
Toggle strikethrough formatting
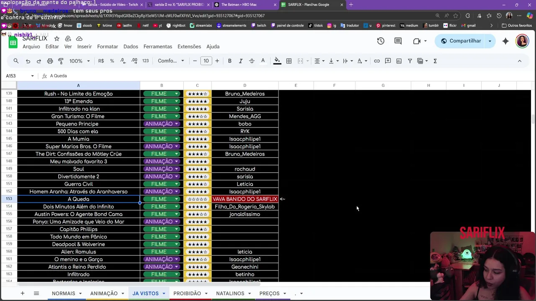pos(252,61)
